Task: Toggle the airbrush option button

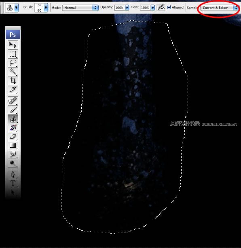Action: click(x=161, y=7)
